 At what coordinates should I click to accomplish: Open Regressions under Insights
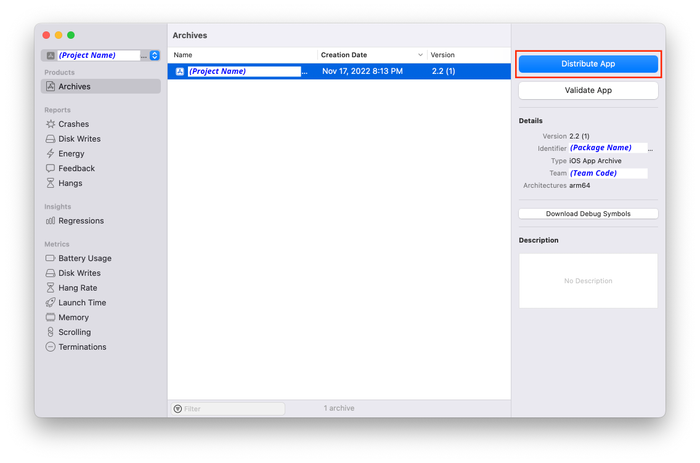80,220
